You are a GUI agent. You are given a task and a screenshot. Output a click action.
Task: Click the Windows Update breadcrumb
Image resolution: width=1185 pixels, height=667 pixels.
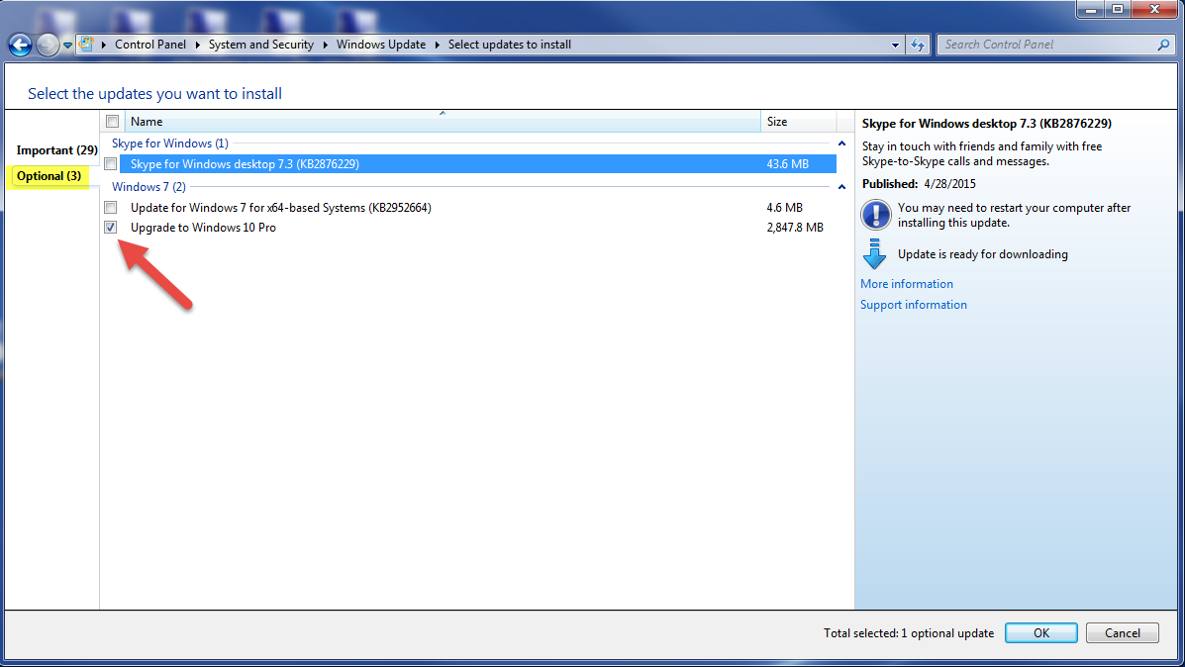381,45
